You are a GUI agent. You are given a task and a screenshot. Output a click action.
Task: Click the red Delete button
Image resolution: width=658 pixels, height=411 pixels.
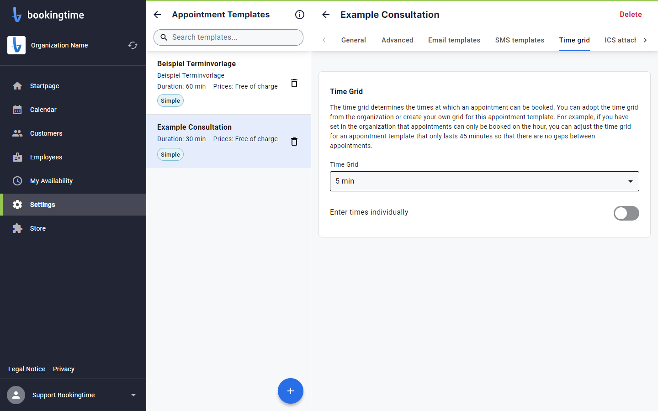pyautogui.click(x=631, y=15)
